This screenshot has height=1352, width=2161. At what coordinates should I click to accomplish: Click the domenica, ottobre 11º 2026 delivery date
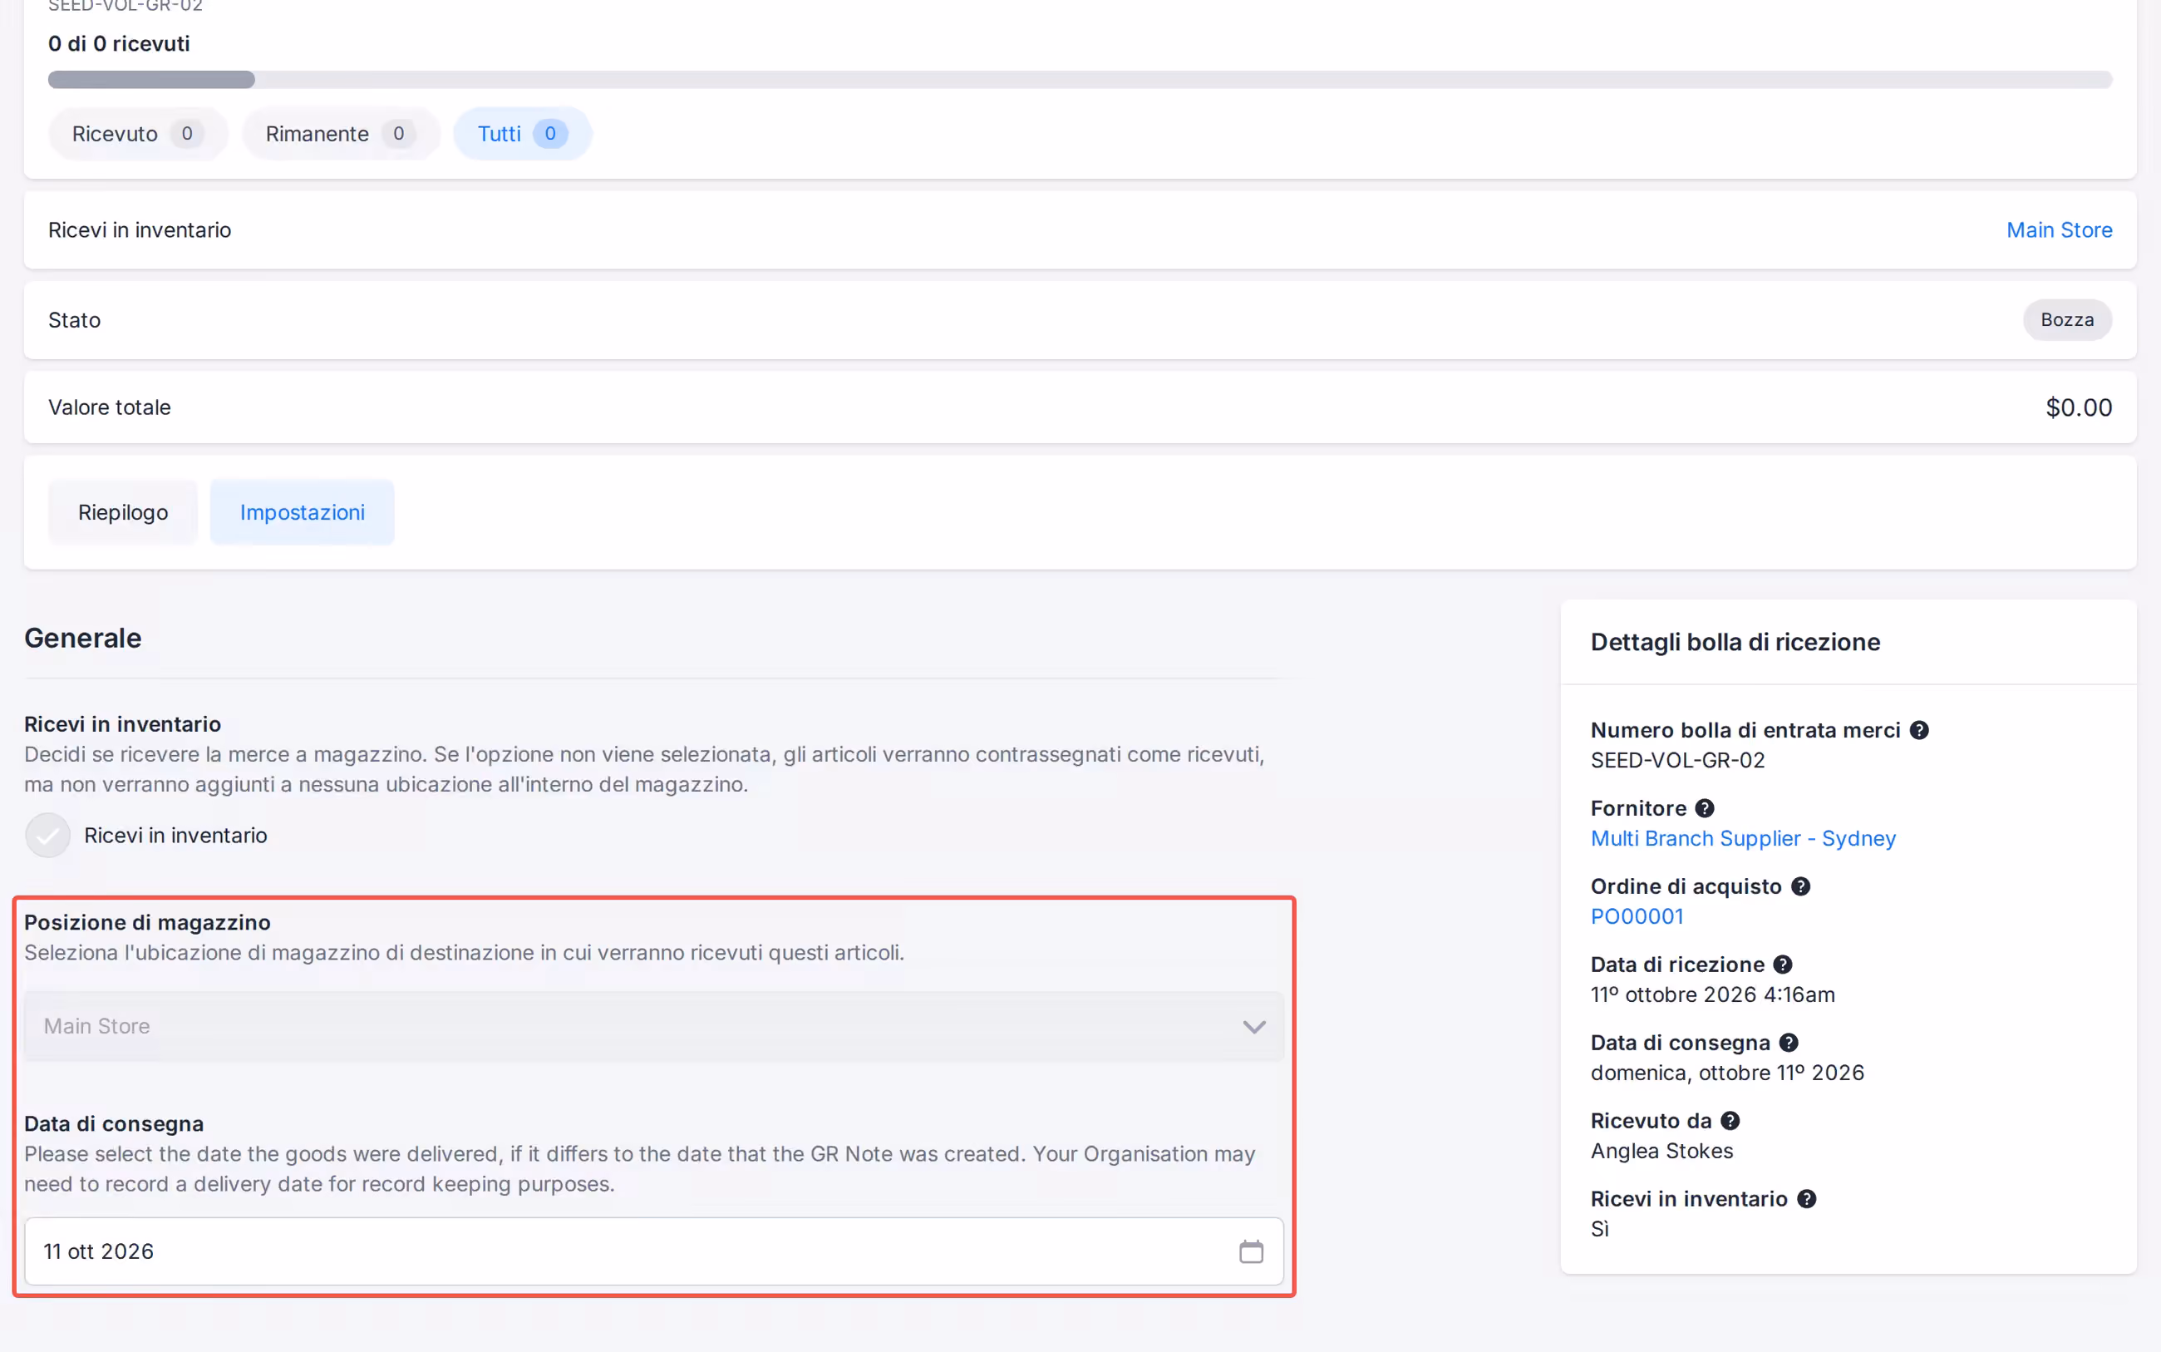click(x=1726, y=1073)
